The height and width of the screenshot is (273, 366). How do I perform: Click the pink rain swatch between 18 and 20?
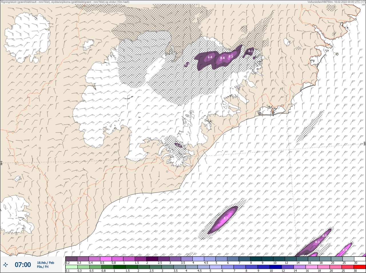point(323,267)
